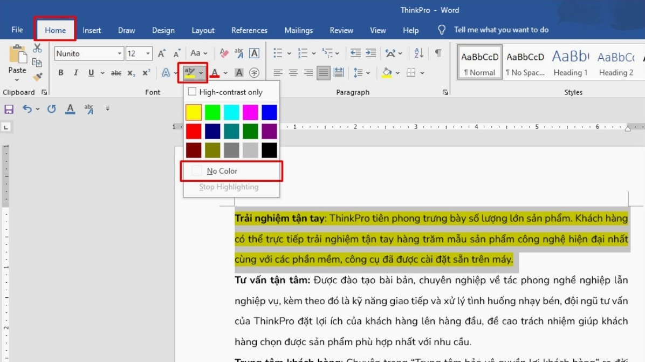Decrease font size with shrink icon
The width and height of the screenshot is (645, 362).
click(177, 53)
